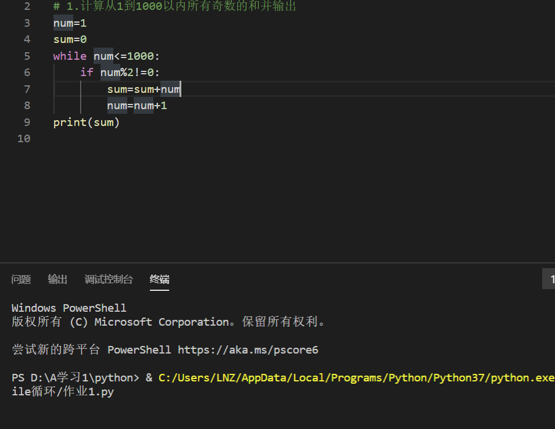Click the print(sum) statement

coord(87,122)
